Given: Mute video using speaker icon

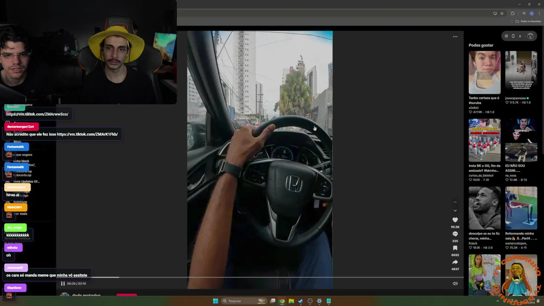Looking at the screenshot, I should coord(455,283).
